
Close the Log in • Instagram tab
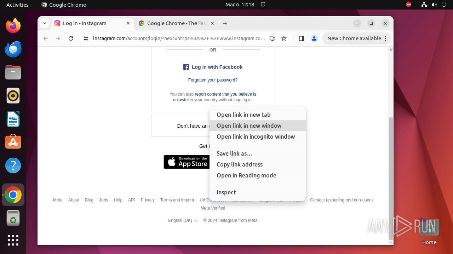tap(128, 23)
